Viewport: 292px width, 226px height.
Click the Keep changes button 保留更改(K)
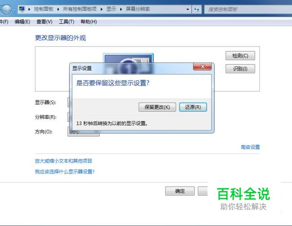click(157, 107)
